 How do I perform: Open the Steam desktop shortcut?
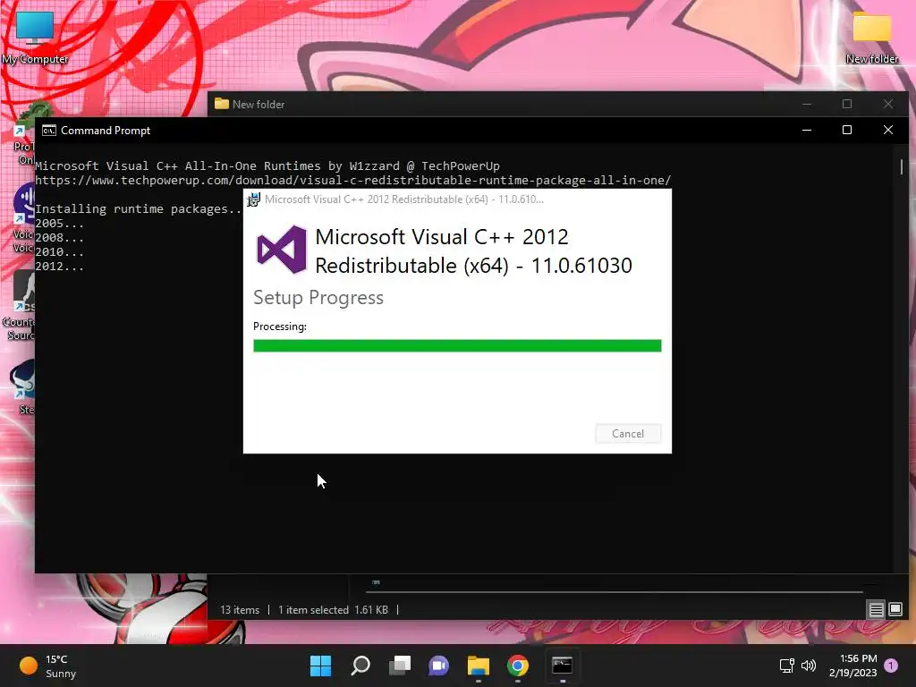(21, 386)
